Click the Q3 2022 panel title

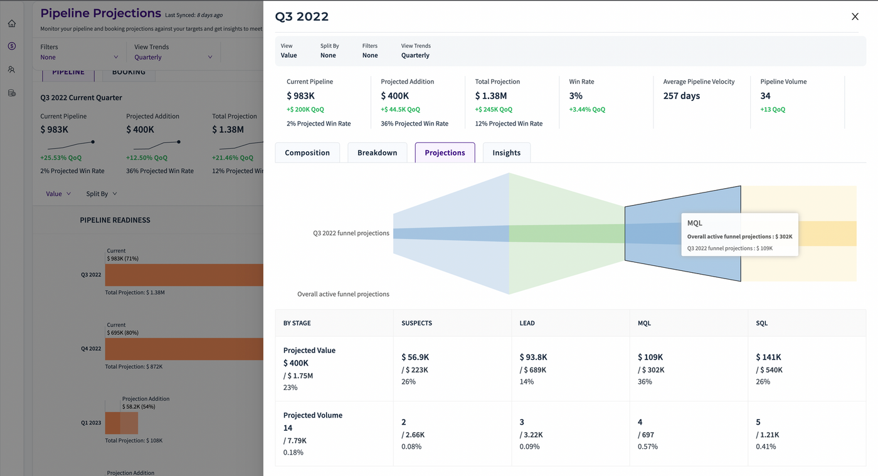[302, 17]
